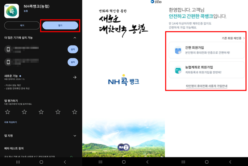Open 기존 회원 재인증 link
This screenshot has height=166, width=248.
233,38
